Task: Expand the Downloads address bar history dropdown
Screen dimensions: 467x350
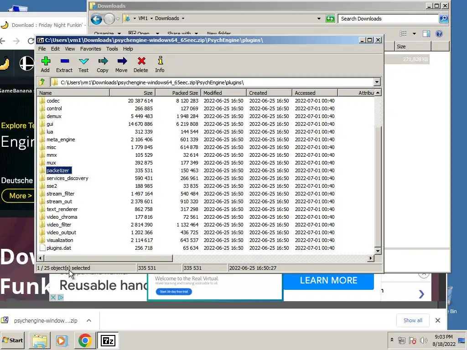Action: pos(319,18)
